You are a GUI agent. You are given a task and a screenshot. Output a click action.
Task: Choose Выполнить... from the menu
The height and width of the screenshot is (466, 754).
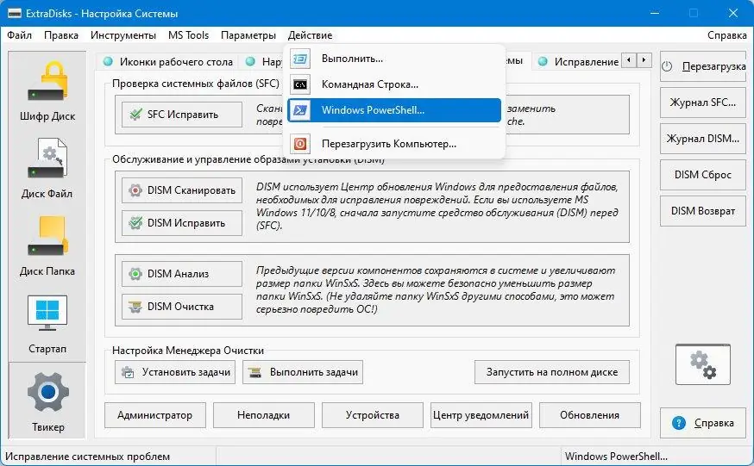(394, 59)
